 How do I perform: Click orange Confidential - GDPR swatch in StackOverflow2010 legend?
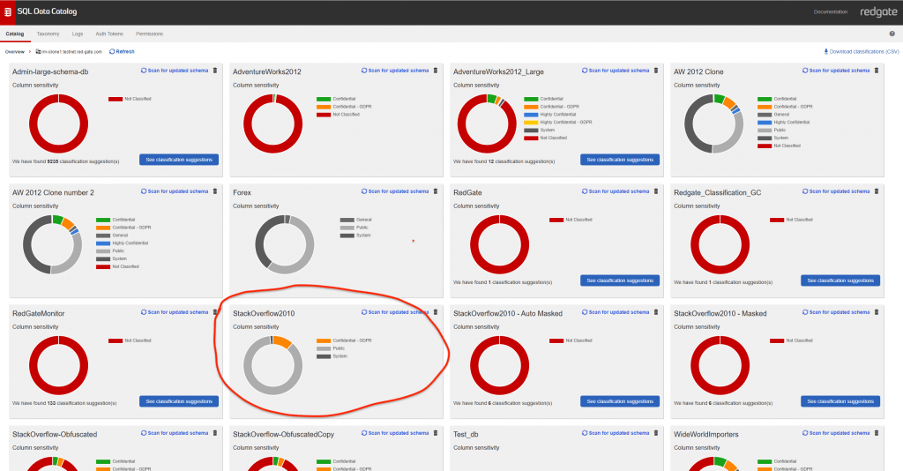(324, 340)
